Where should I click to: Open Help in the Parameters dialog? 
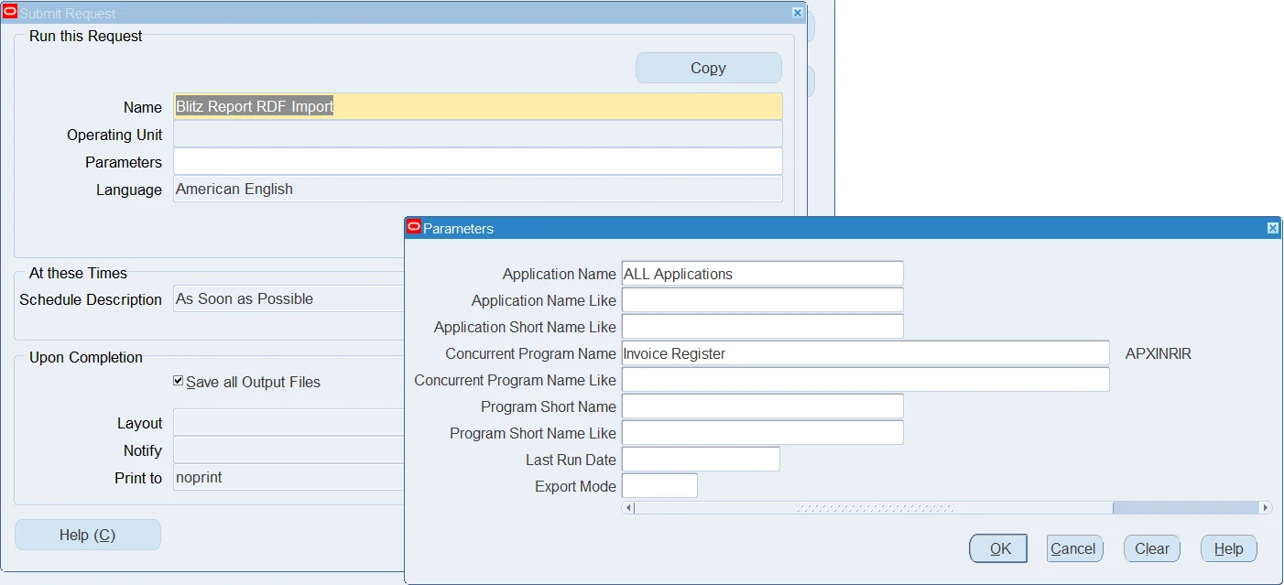pyautogui.click(x=1229, y=548)
